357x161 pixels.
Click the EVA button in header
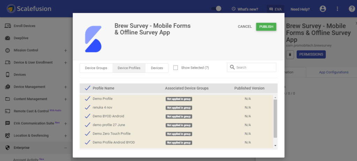[x=275, y=9]
